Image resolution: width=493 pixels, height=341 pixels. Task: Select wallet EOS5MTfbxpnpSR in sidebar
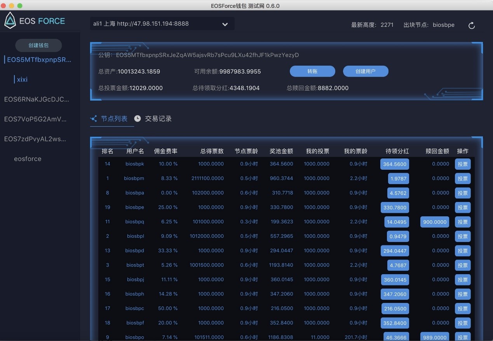(x=39, y=60)
